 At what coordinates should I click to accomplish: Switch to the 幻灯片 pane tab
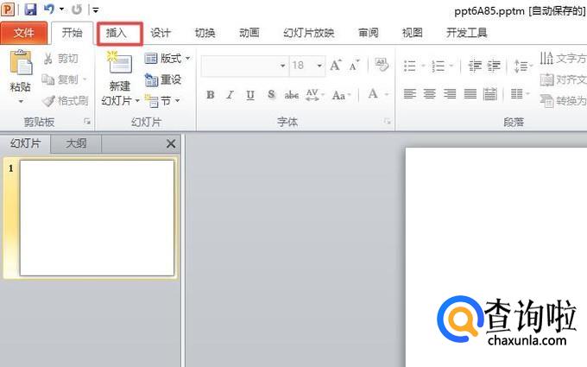[25, 143]
